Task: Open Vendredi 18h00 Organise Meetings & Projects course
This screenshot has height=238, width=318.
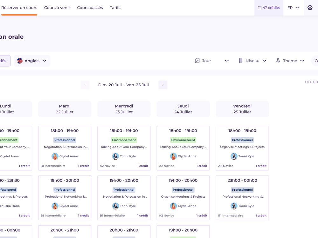Action: click(242, 147)
